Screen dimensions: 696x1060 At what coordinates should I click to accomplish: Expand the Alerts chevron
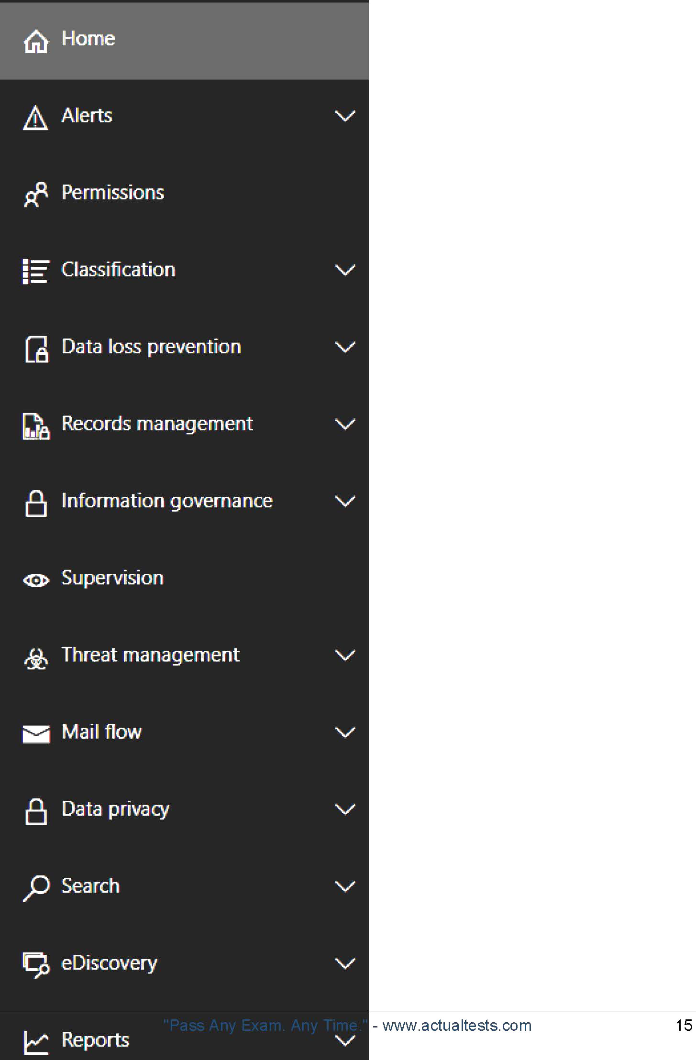[x=345, y=116]
